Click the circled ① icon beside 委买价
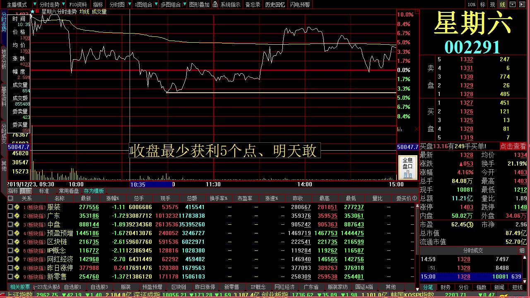This screenshot has width=530, height=298. pos(415,198)
